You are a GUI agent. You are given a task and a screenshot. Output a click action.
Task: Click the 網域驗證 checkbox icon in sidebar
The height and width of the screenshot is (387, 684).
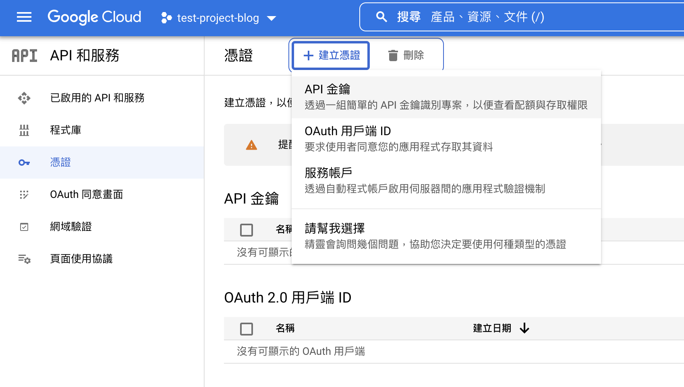click(x=24, y=227)
